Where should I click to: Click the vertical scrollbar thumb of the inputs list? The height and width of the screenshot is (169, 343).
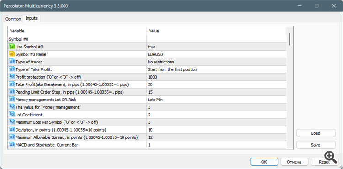pos(290,39)
